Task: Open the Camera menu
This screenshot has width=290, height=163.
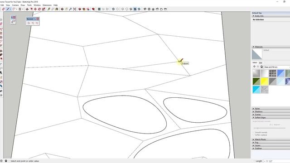Action: coord(15,5)
